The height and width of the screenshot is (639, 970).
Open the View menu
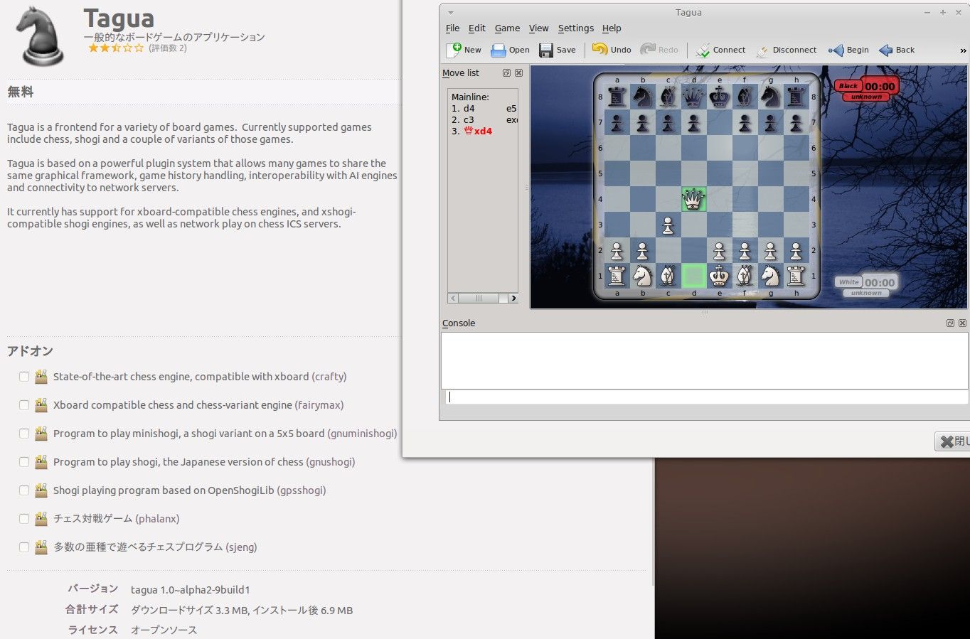pos(538,28)
